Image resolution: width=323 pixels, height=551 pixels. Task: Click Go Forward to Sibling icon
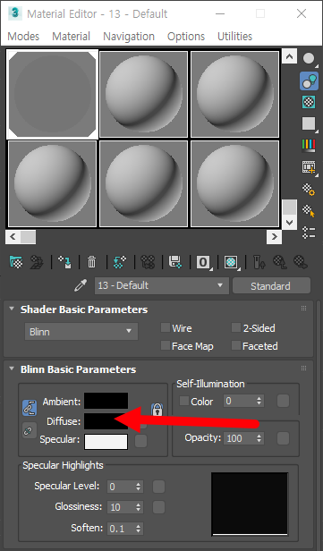(x=301, y=262)
